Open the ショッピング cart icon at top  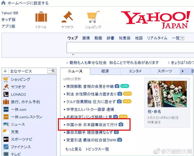tap(93, 17)
